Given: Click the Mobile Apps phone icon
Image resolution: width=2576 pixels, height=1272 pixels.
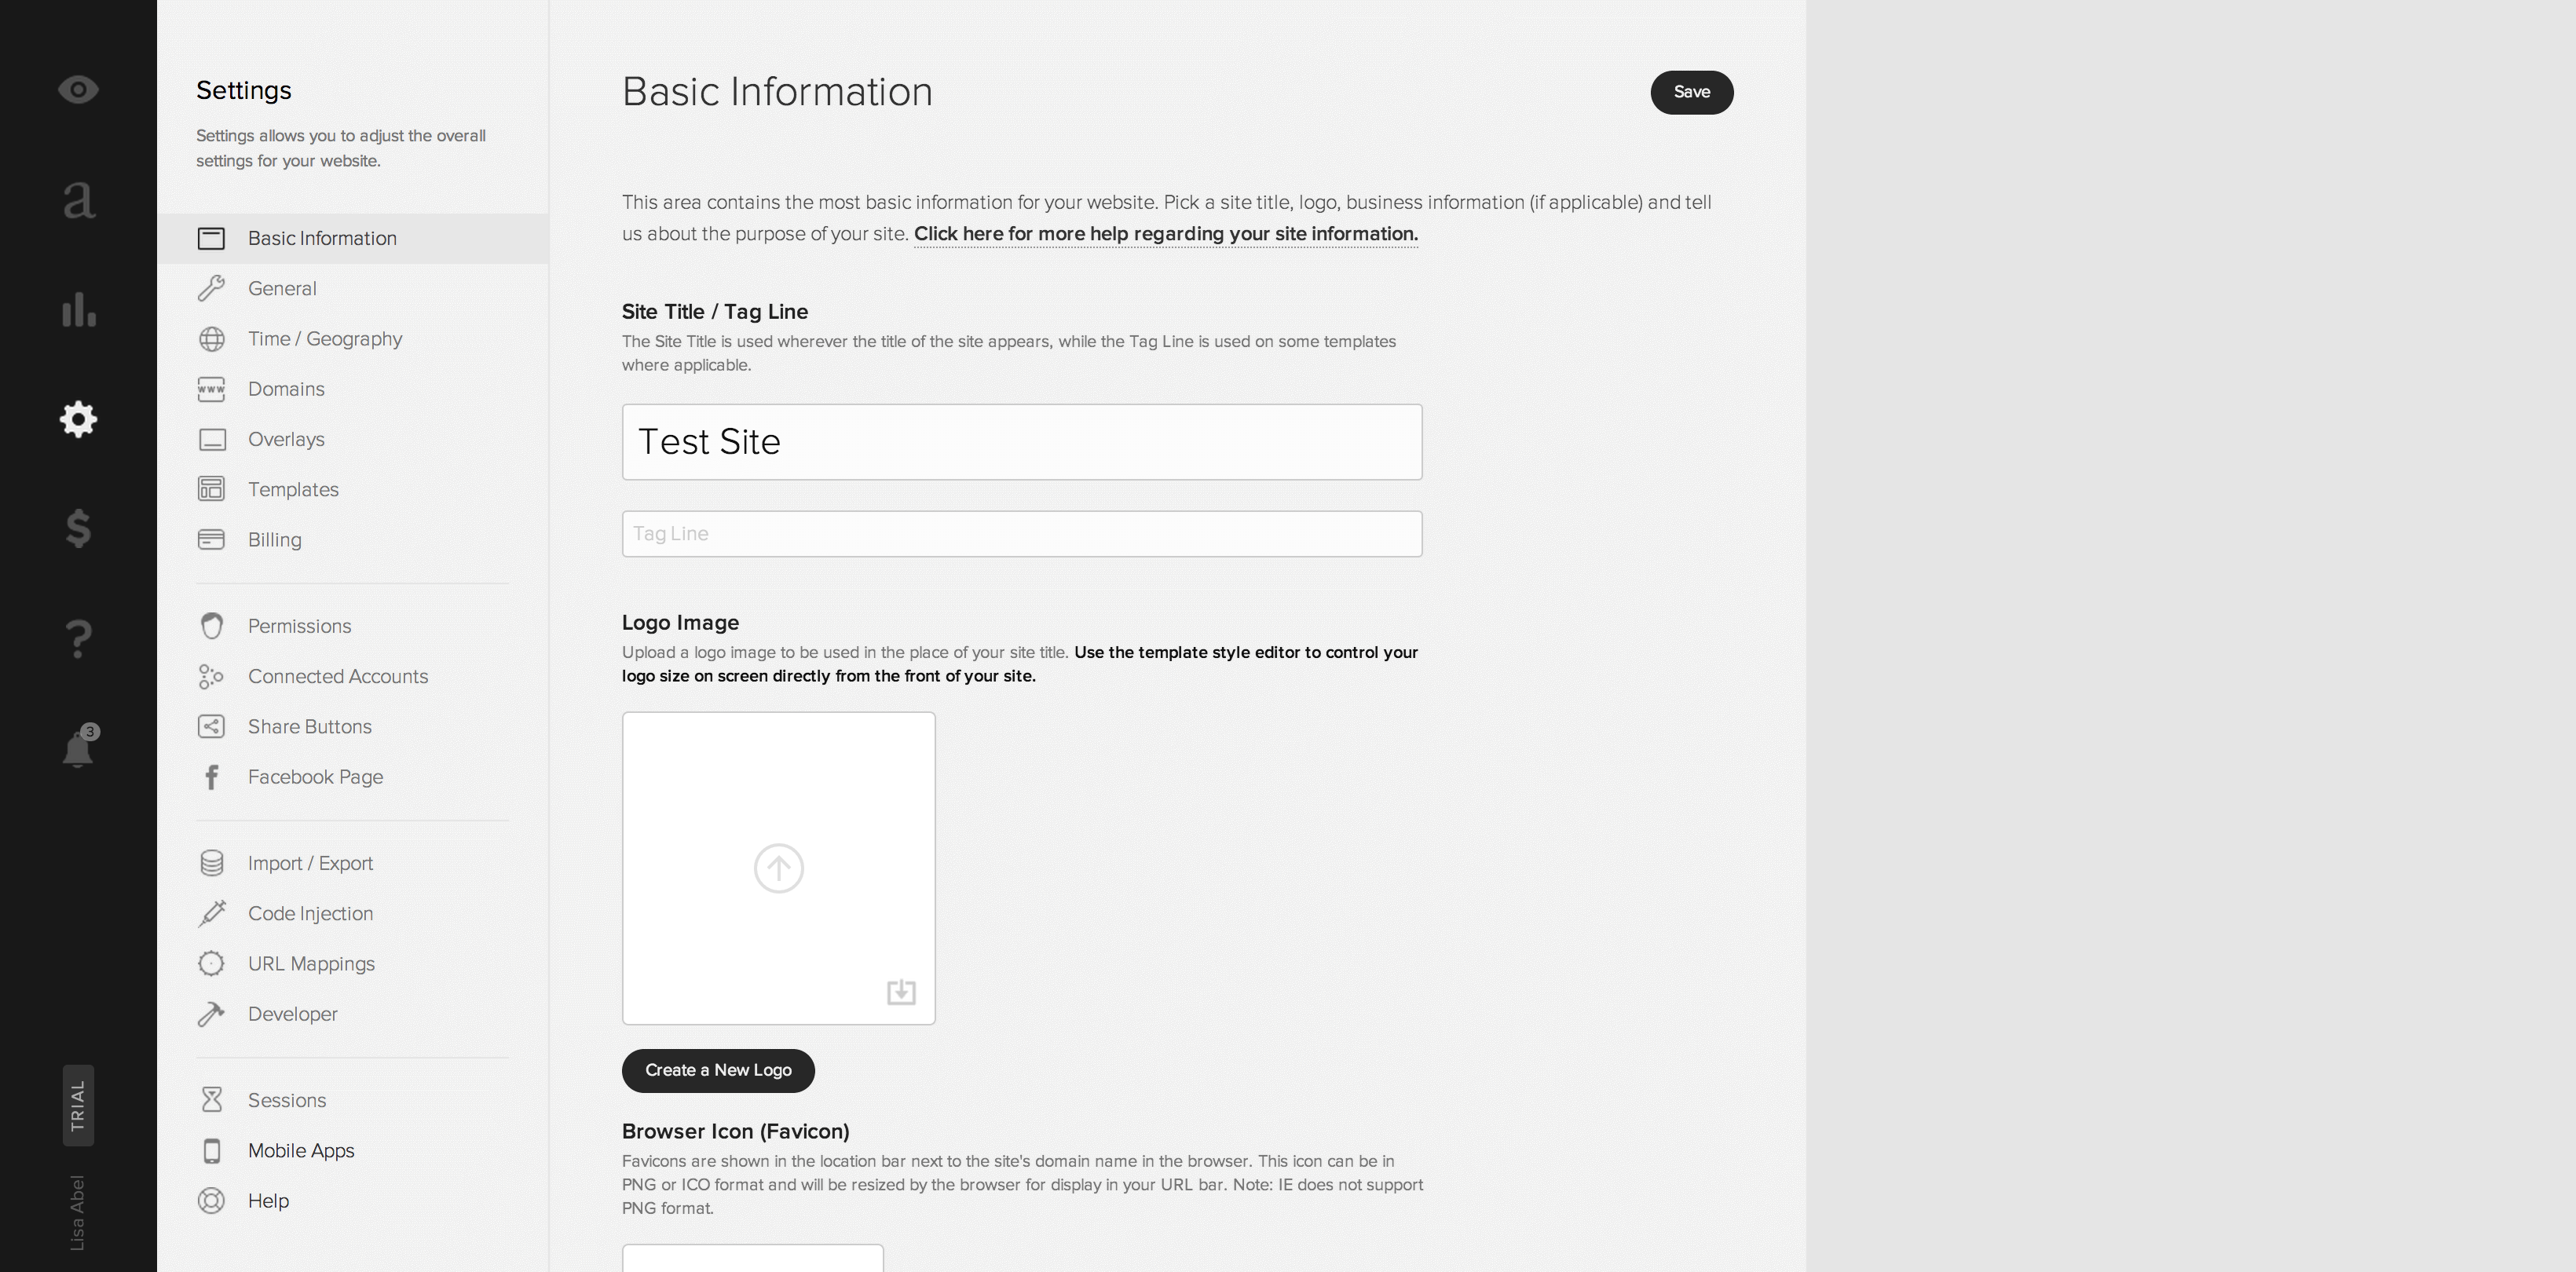Looking at the screenshot, I should pyautogui.click(x=211, y=1151).
